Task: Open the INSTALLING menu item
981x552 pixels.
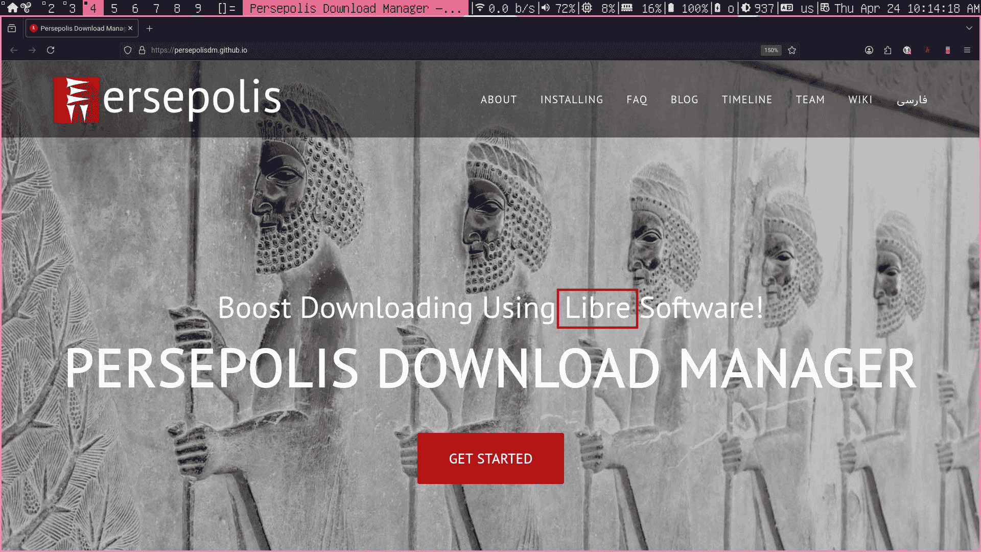Action: point(571,100)
